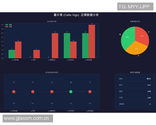156x125 pixels.
Task: Click the 49球 goals scored value
Action: tap(149, 91)
